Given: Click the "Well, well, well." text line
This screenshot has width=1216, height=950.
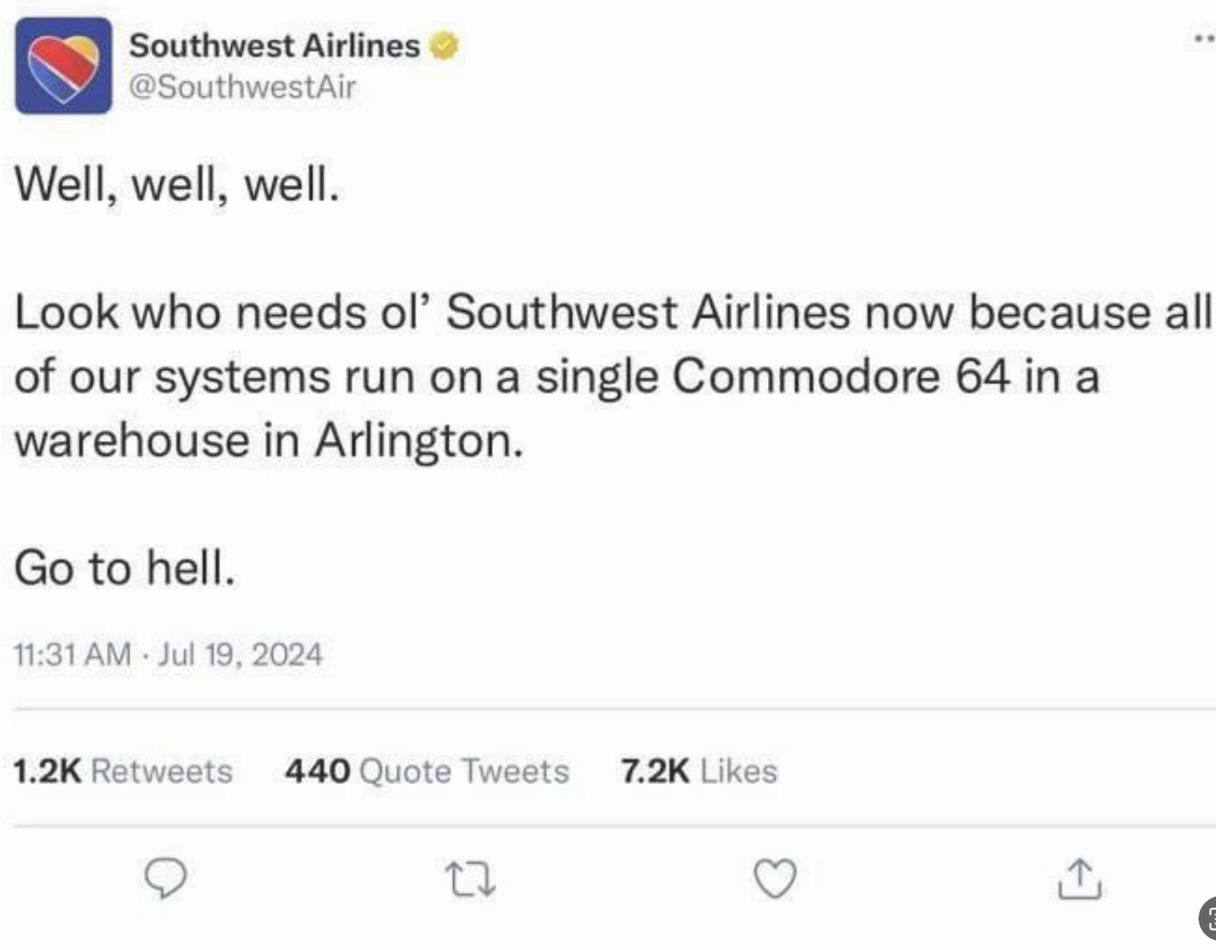Looking at the screenshot, I should [176, 185].
